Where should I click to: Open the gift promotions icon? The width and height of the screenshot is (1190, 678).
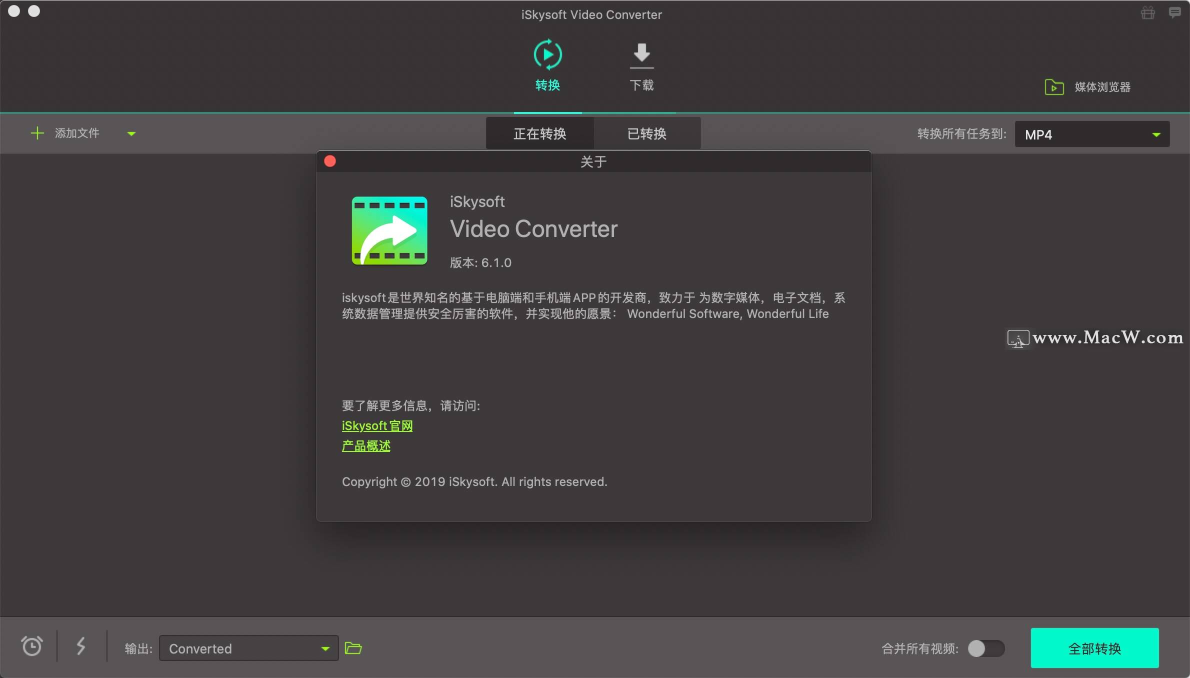pos(1147,13)
